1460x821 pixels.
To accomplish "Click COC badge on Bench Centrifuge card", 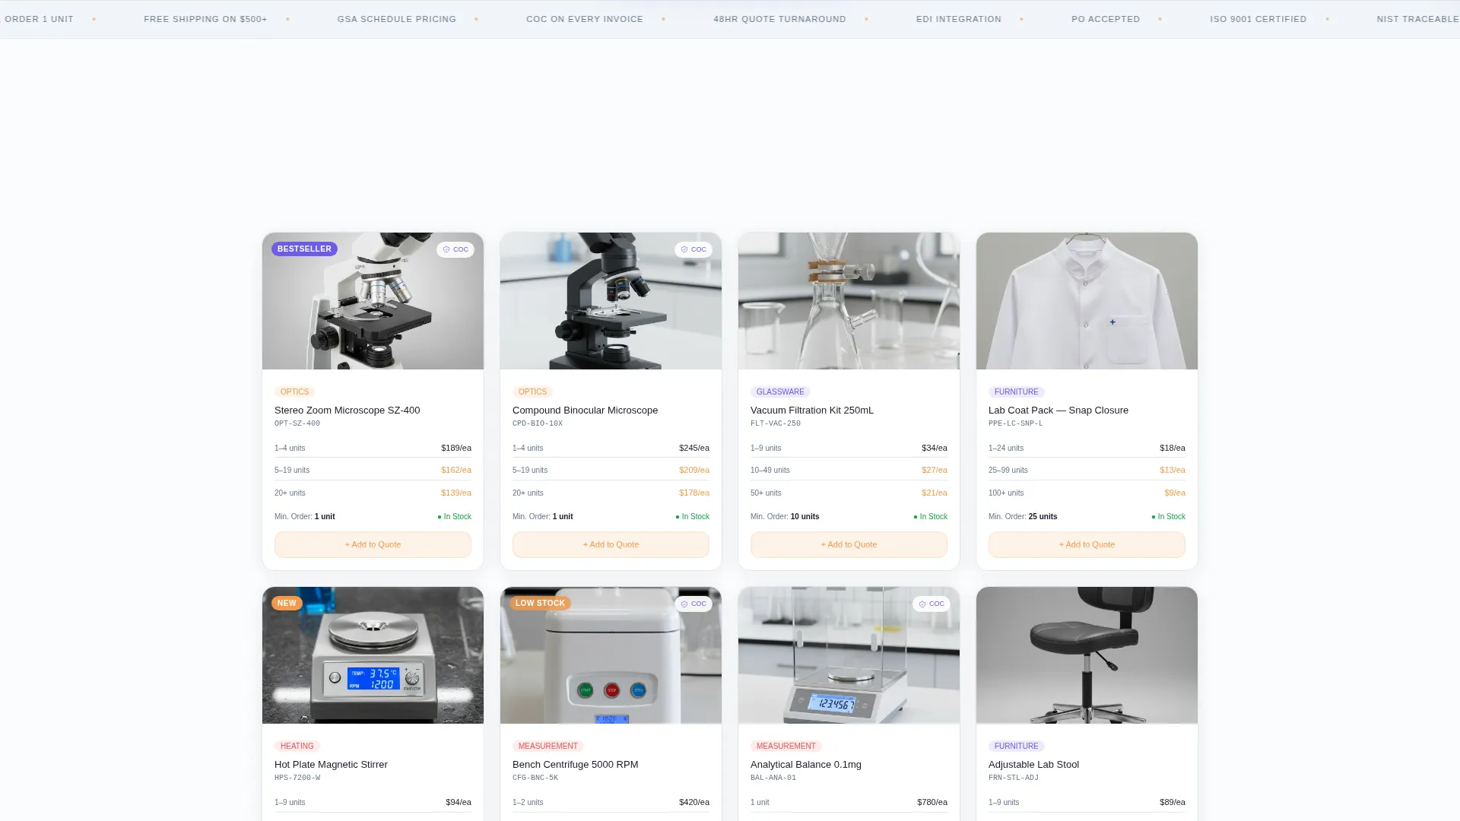I will [693, 604].
